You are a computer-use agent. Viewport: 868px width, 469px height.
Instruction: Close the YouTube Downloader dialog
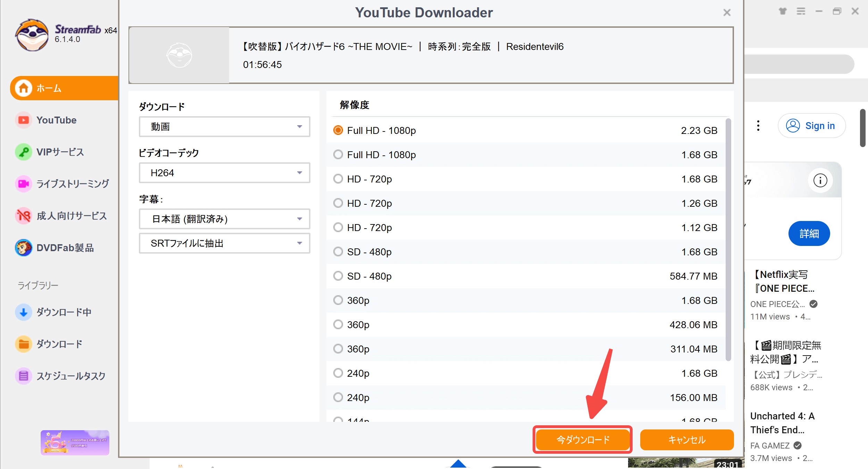coord(727,12)
